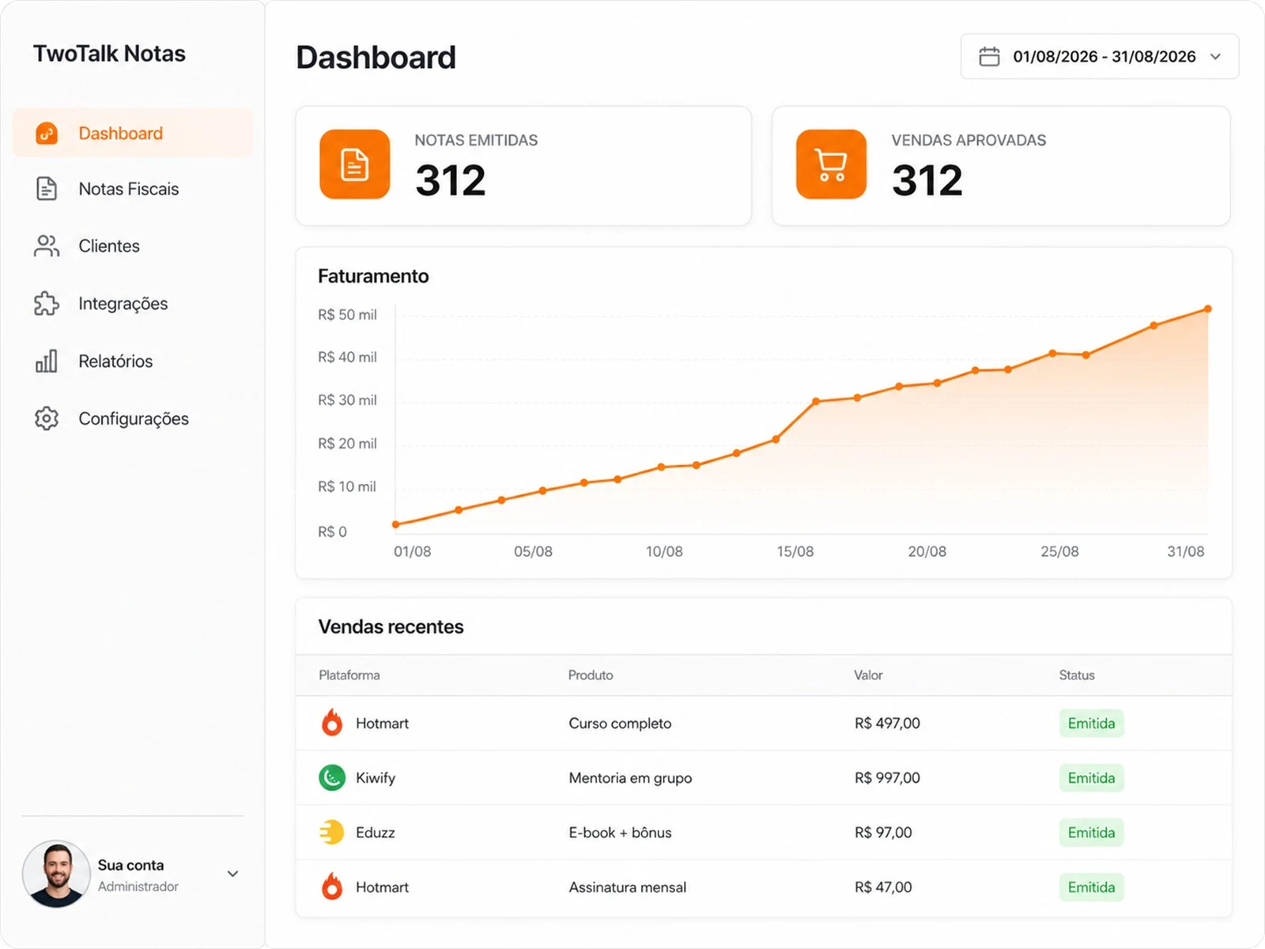Click the orange Notas Emitidas document icon
The width and height of the screenshot is (1265, 949).
click(355, 164)
